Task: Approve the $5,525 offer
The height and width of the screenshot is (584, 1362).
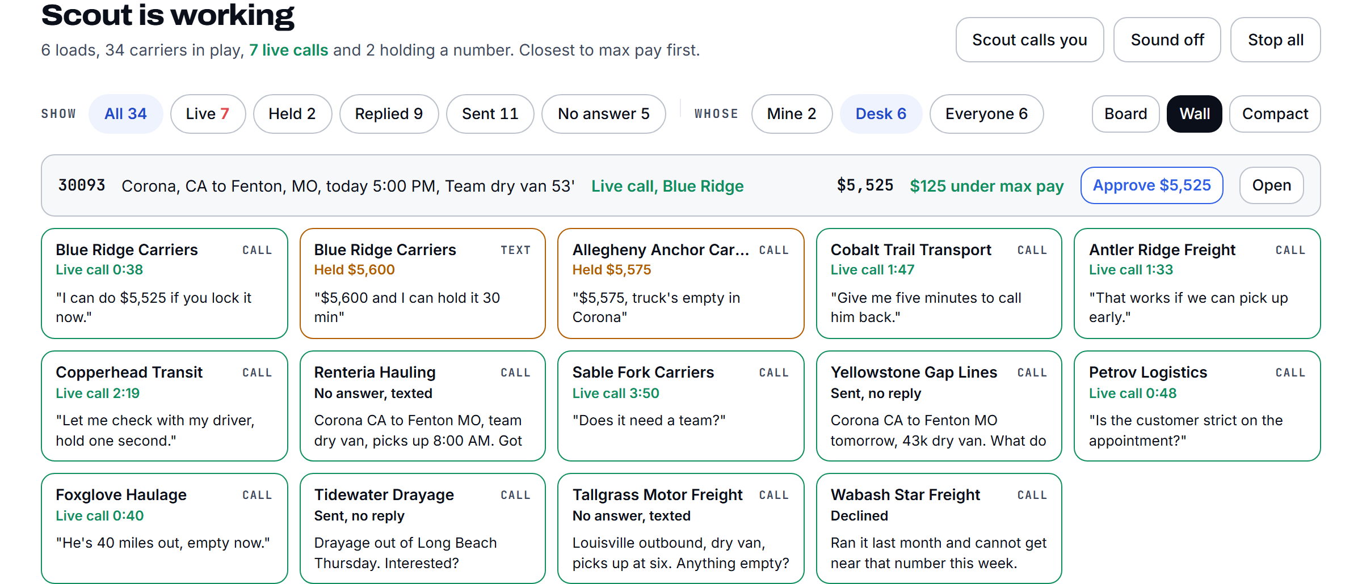Action: tap(1151, 185)
